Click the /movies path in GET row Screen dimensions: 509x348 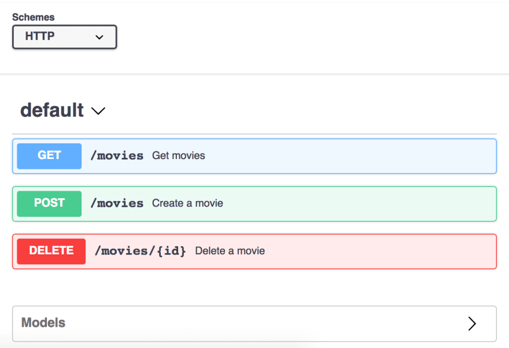click(x=117, y=156)
